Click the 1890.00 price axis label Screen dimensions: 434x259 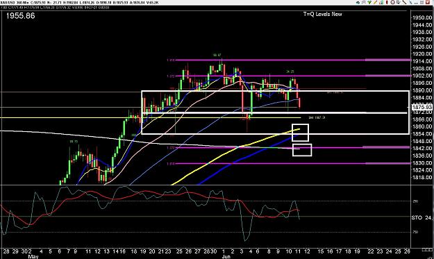(x=422, y=90)
